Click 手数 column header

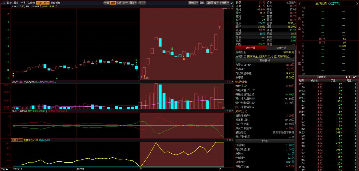click(x=333, y=80)
